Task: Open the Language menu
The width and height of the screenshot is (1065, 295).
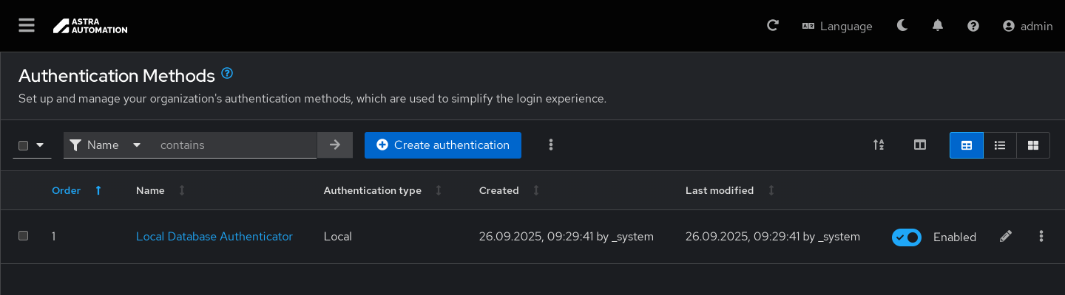Action: (x=837, y=26)
